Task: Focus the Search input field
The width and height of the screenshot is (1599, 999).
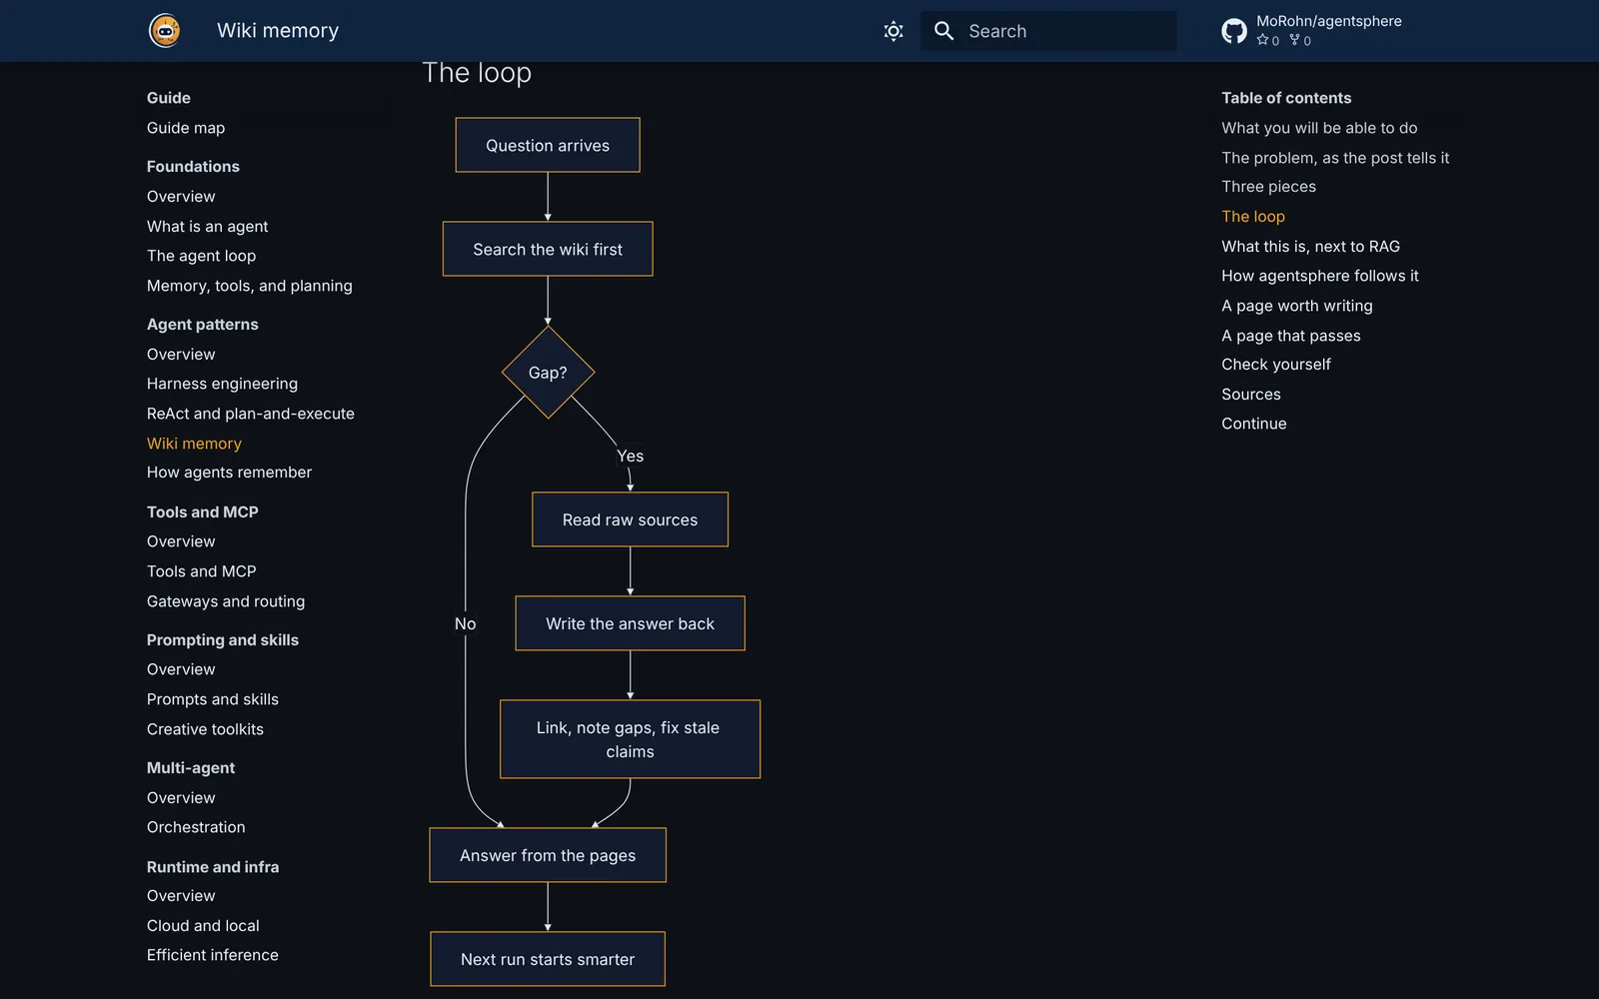Action: coord(1048,31)
